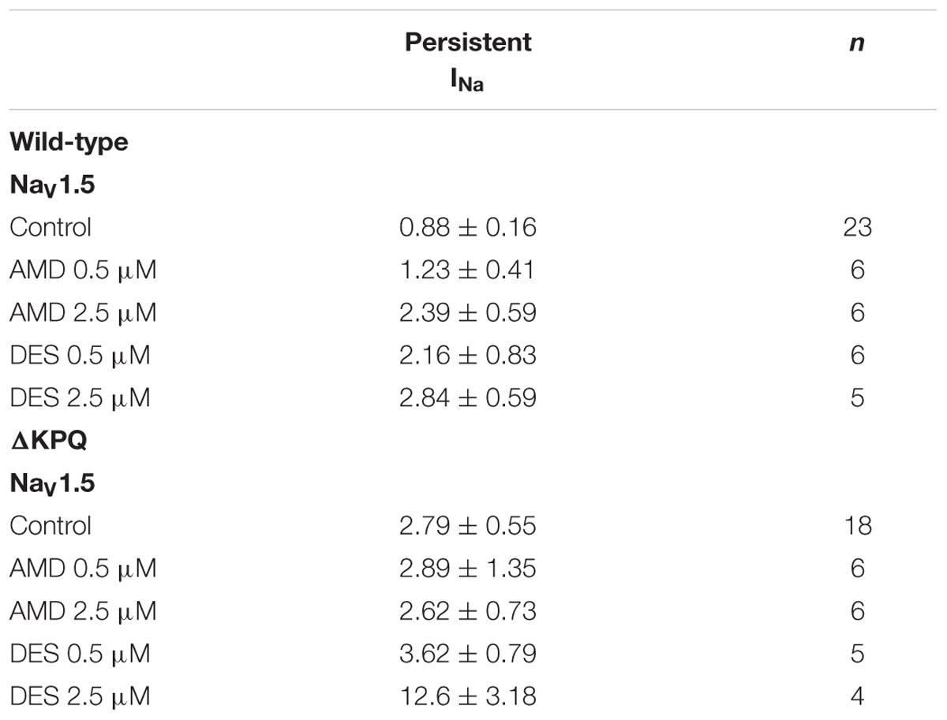Select the last DES 2.5 µM row label
The image size is (947, 720).
coord(80,696)
